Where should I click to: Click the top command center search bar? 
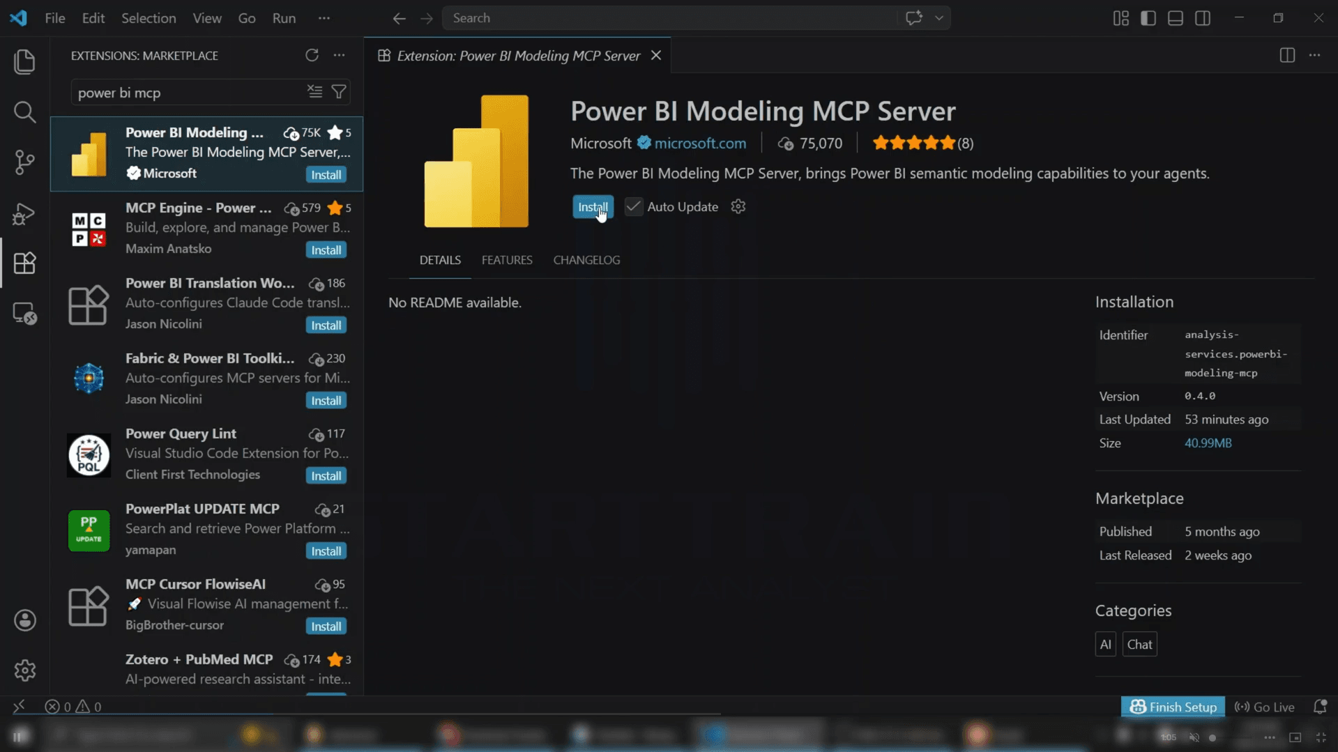(669, 18)
